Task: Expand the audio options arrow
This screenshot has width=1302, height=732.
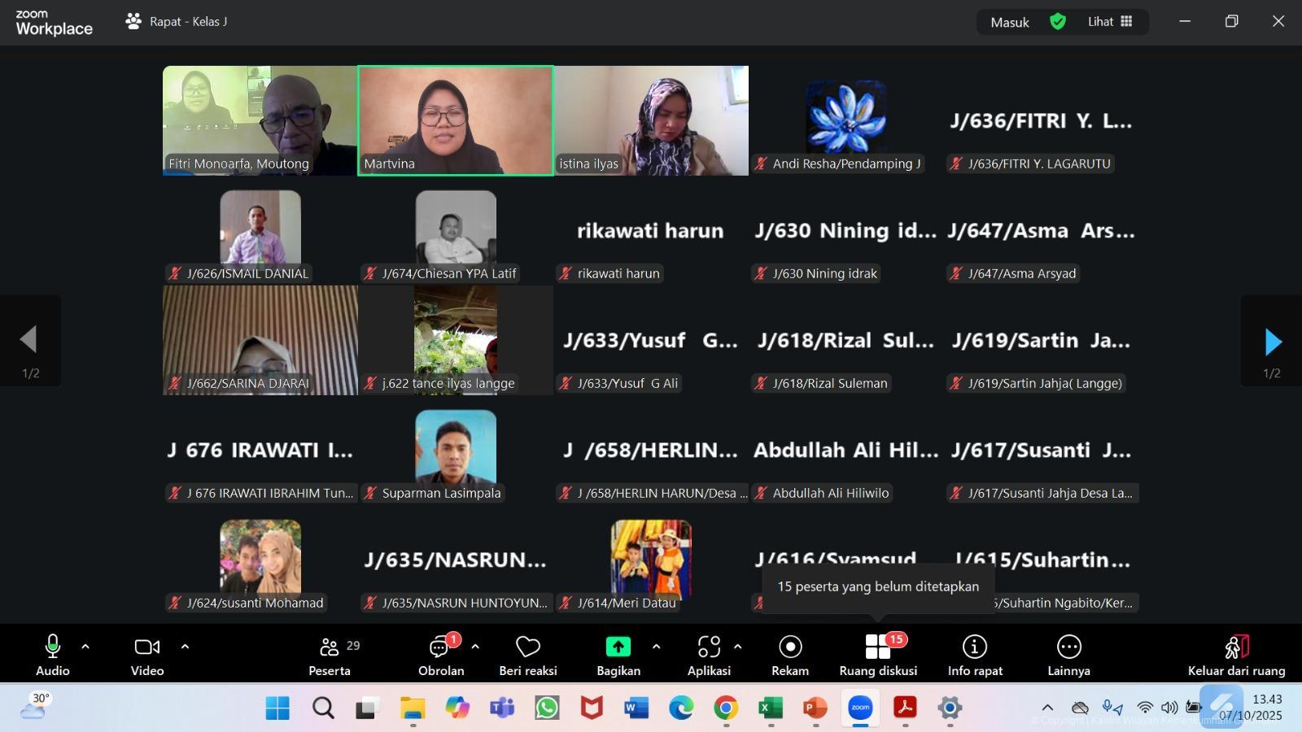Action: (x=85, y=647)
